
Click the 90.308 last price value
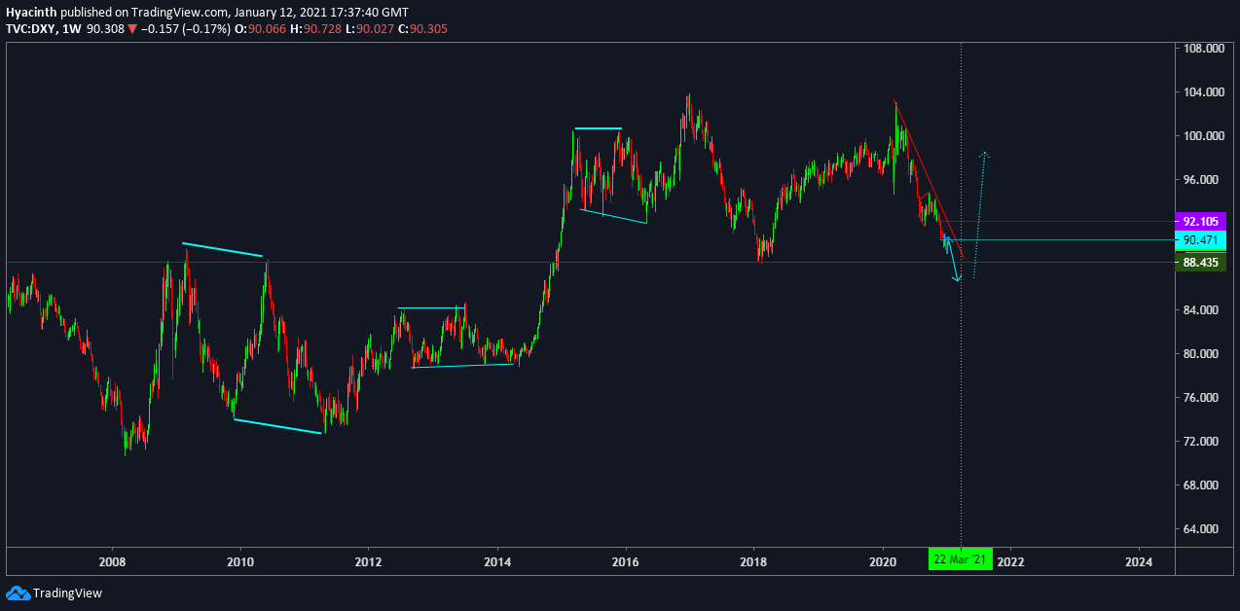pos(107,29)
